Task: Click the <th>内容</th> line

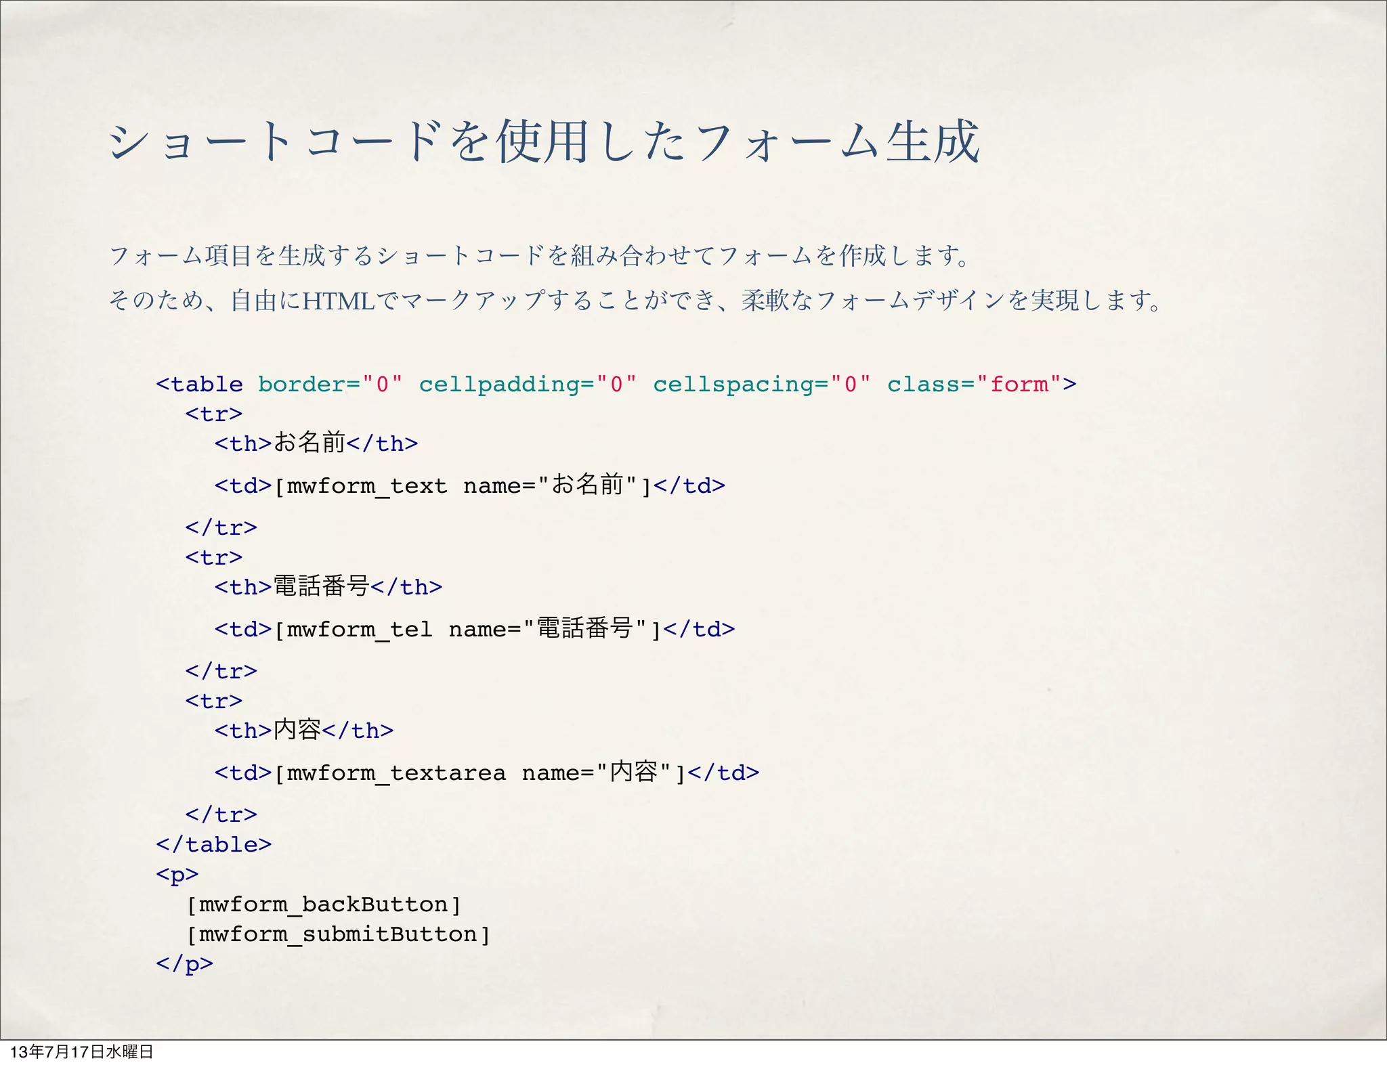Action: click(304, 730)
